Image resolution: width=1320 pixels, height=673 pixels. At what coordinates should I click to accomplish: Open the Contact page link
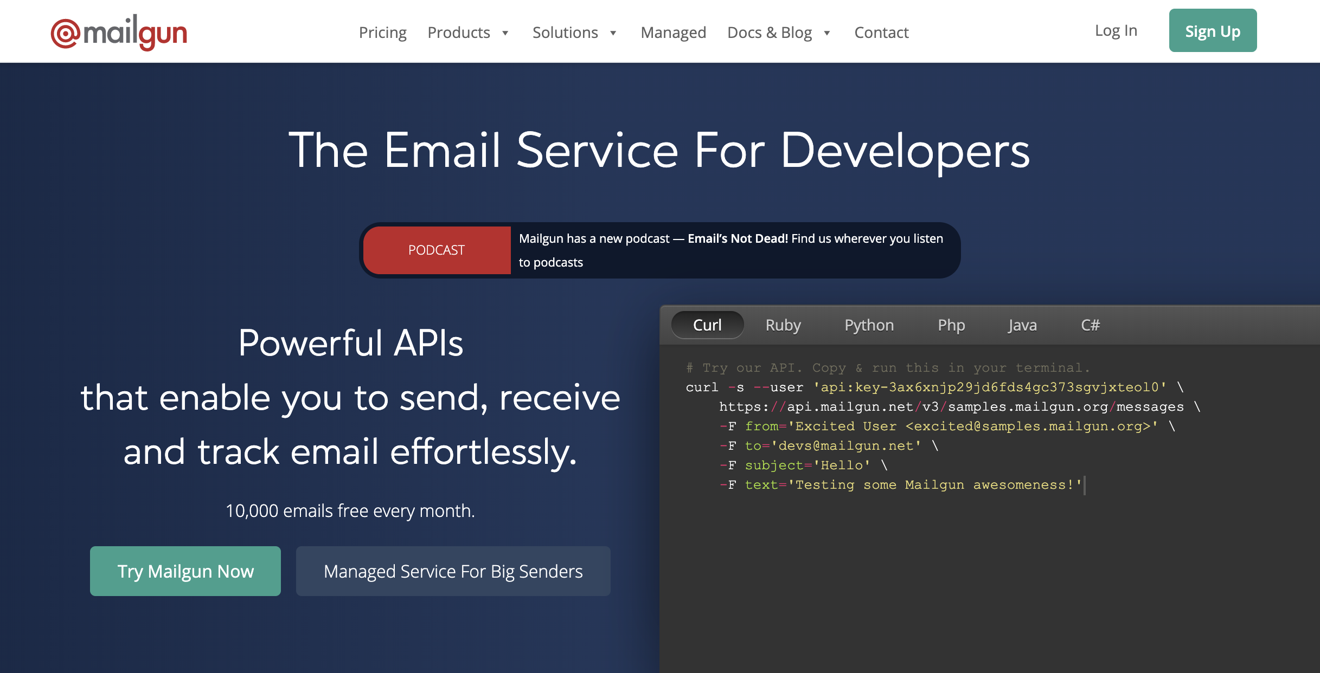pos(881,33)
